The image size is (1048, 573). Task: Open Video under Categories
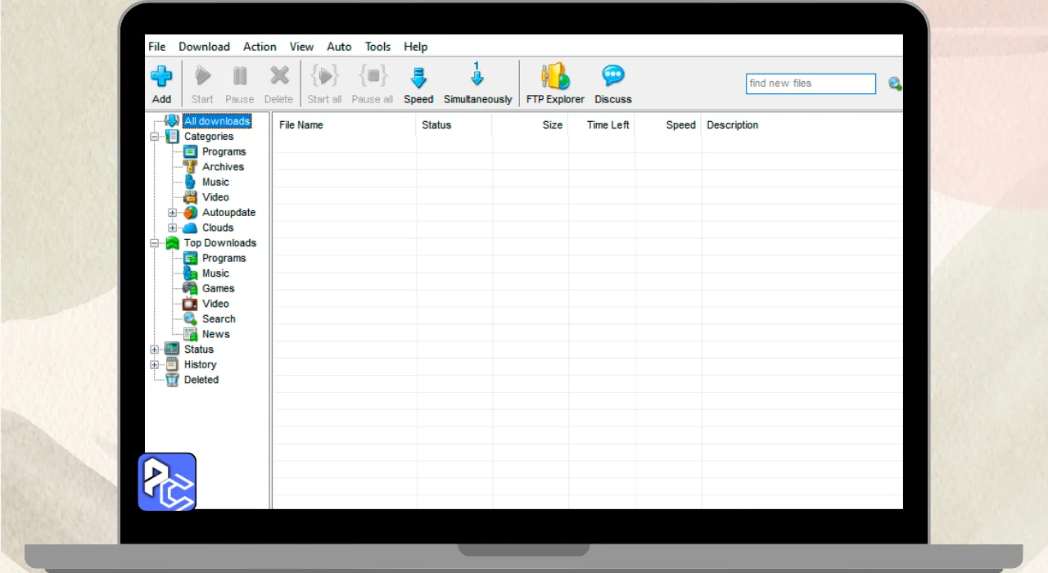(216, 197)
